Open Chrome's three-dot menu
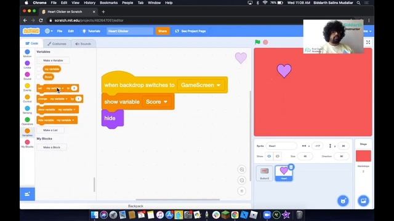 click(369, 20)
